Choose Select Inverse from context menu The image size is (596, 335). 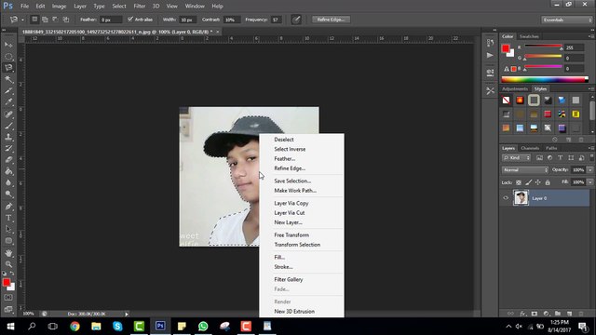(x=290, y=149)
